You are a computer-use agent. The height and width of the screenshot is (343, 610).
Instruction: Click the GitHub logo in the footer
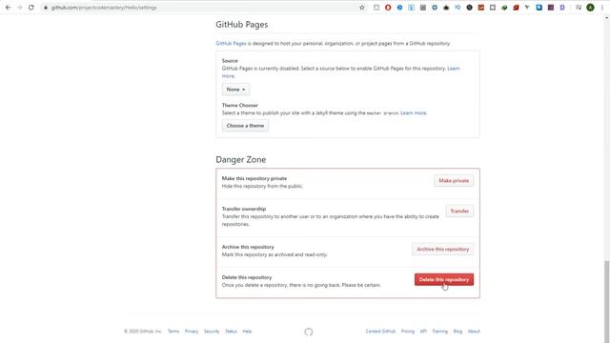[x=309, y=332]
